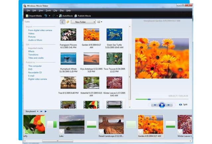Import from digital video camera
This screenshot has width=212, height=144.
coord(40,30)
